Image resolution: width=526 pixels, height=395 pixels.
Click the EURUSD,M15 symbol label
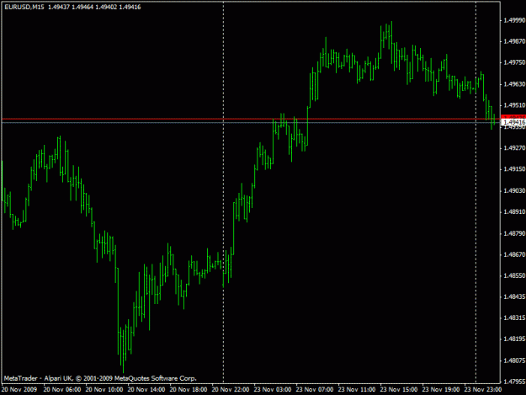[24, 7]
